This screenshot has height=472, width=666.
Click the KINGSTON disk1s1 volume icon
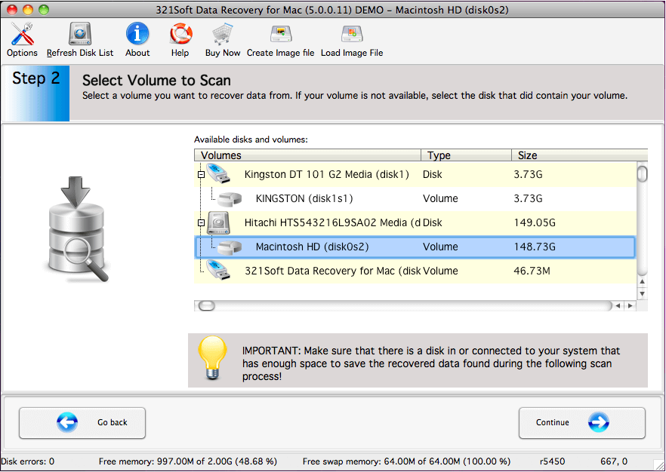[x=230, y=198]
